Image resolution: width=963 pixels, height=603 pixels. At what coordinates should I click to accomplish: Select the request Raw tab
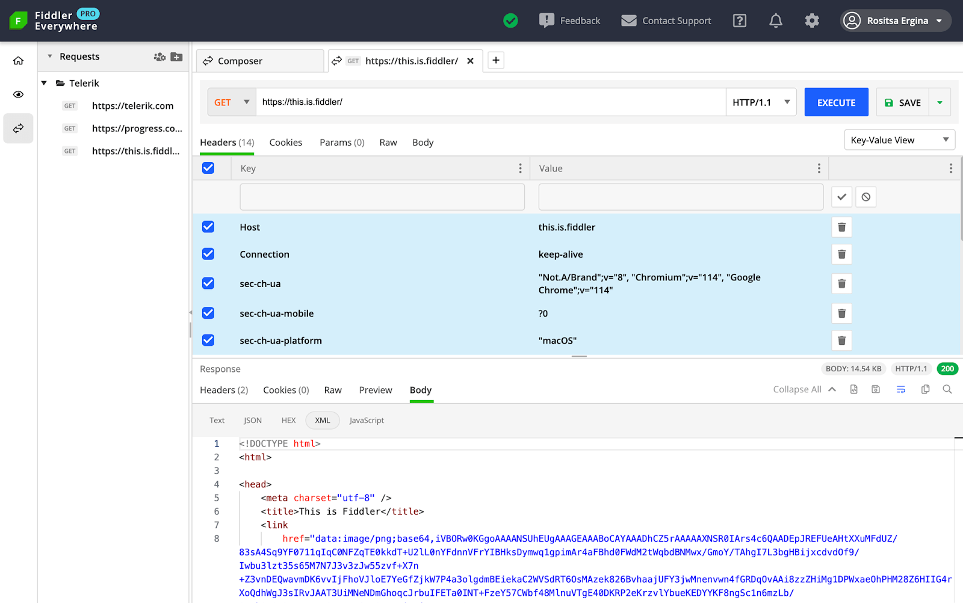pyautogui.click(x=388, y=143)
